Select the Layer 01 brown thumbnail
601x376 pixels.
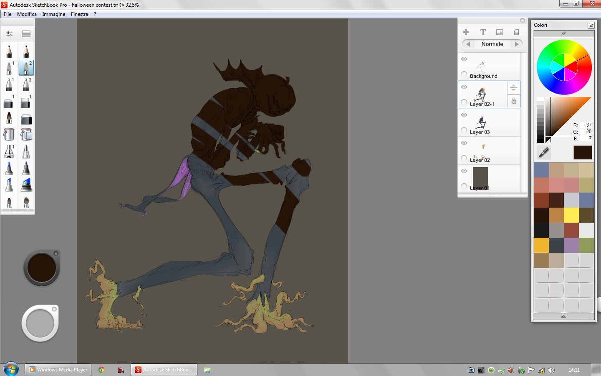point(480,178)
